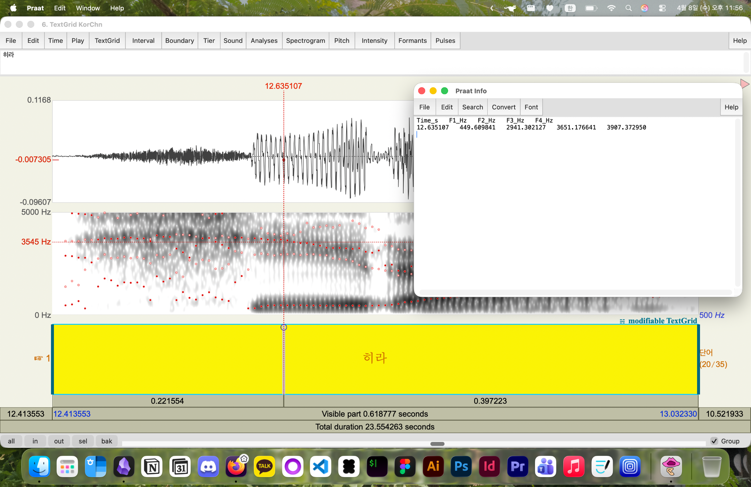Open Notion from the dock

point(152,466)
